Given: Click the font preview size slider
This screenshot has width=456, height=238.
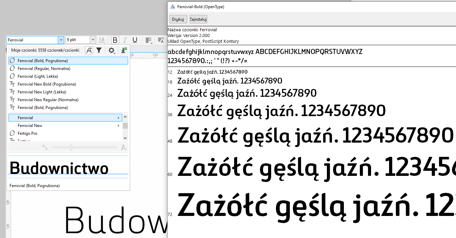Looking at the screenshot, I should (71, 147).
